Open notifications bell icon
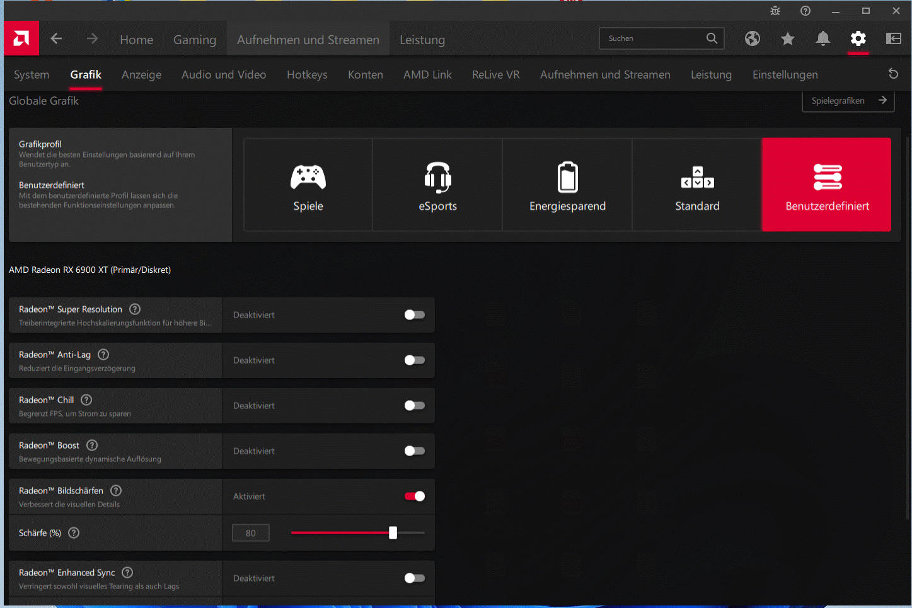 pyautogui.click(x=823, y=38)
